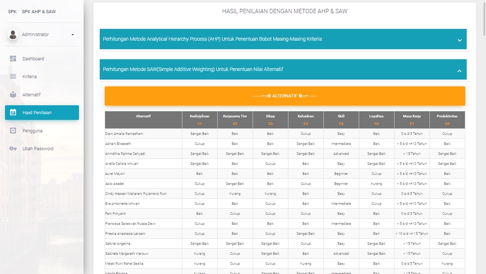Click the name Gabriela Margareth Warouw
The image size is (486, 274).
click(127, 254)
